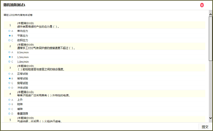Click the red score counter 0

(x=202, y=5)
